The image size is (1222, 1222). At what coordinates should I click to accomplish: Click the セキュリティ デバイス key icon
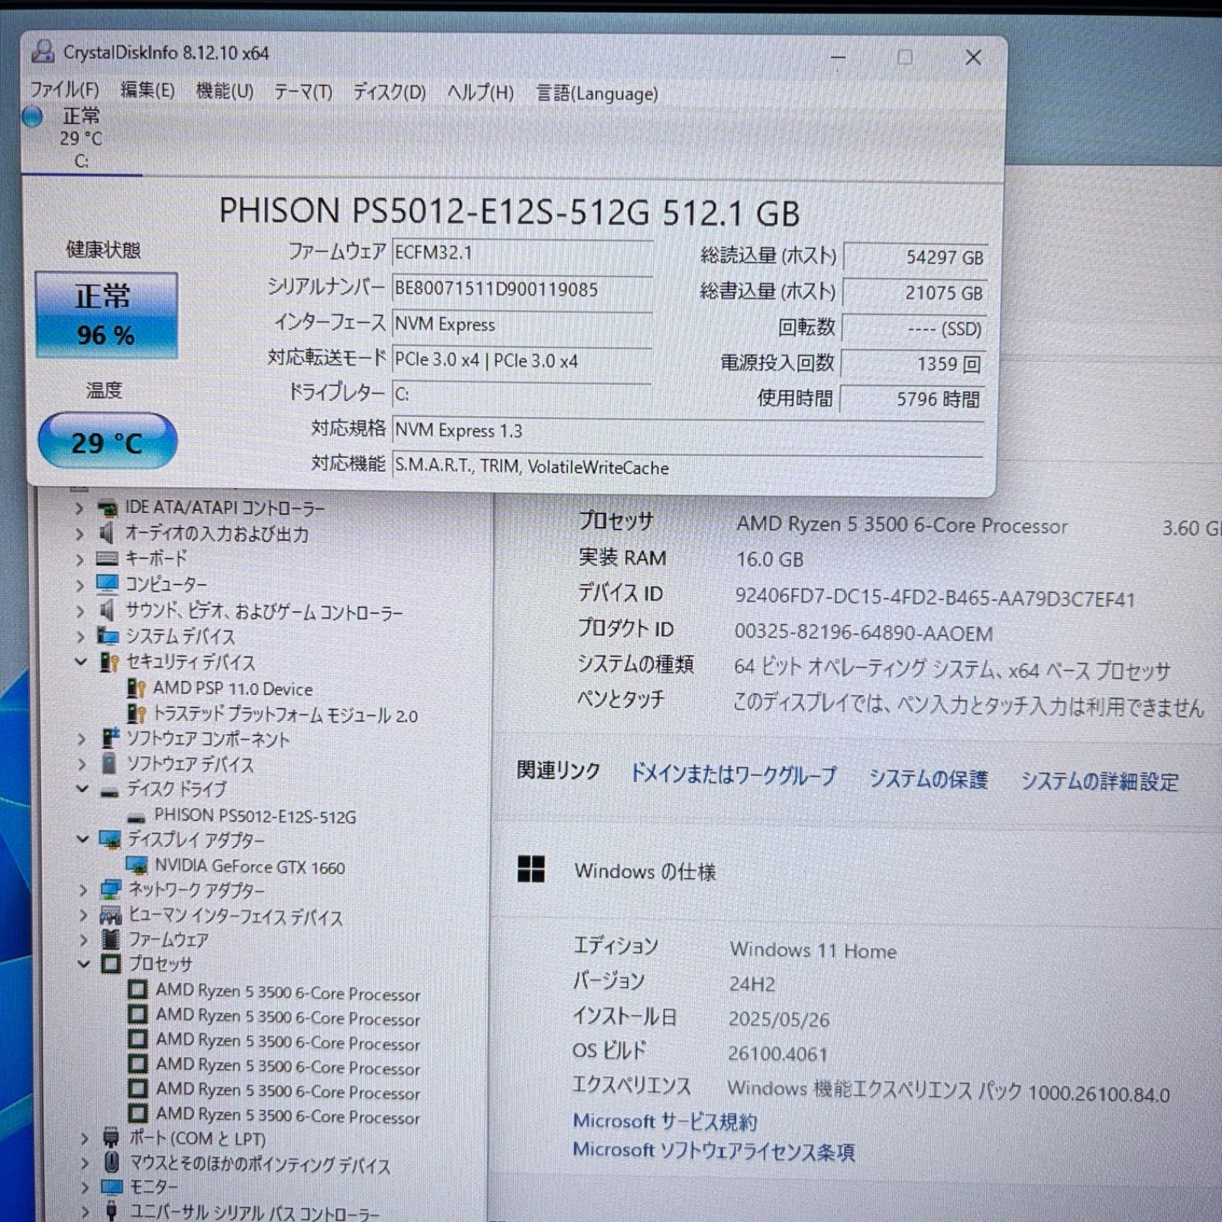(x=109, y=662)
